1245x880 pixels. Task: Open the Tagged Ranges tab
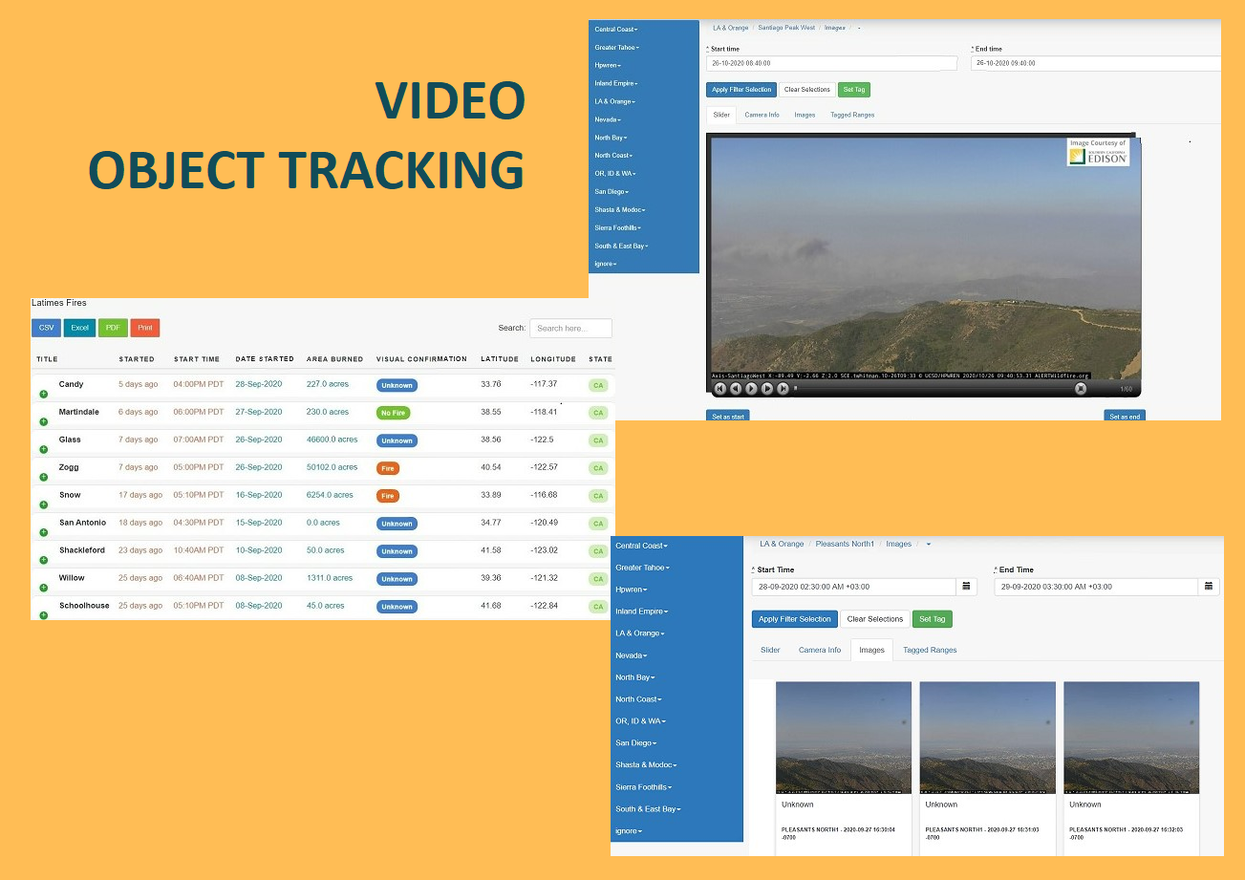(x=851, y=115)
